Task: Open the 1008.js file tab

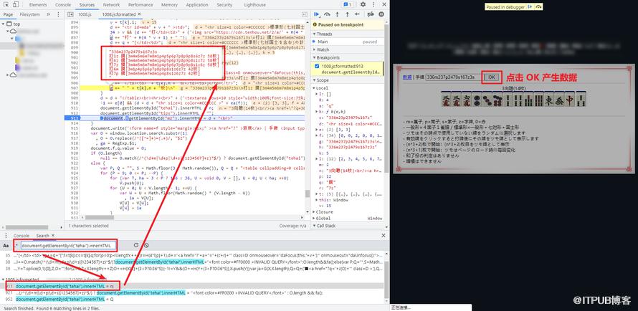Action: click(x=85, y=14)
